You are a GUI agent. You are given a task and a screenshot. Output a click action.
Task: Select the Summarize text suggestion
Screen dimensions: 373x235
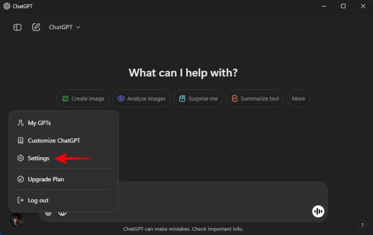[255, 99]
